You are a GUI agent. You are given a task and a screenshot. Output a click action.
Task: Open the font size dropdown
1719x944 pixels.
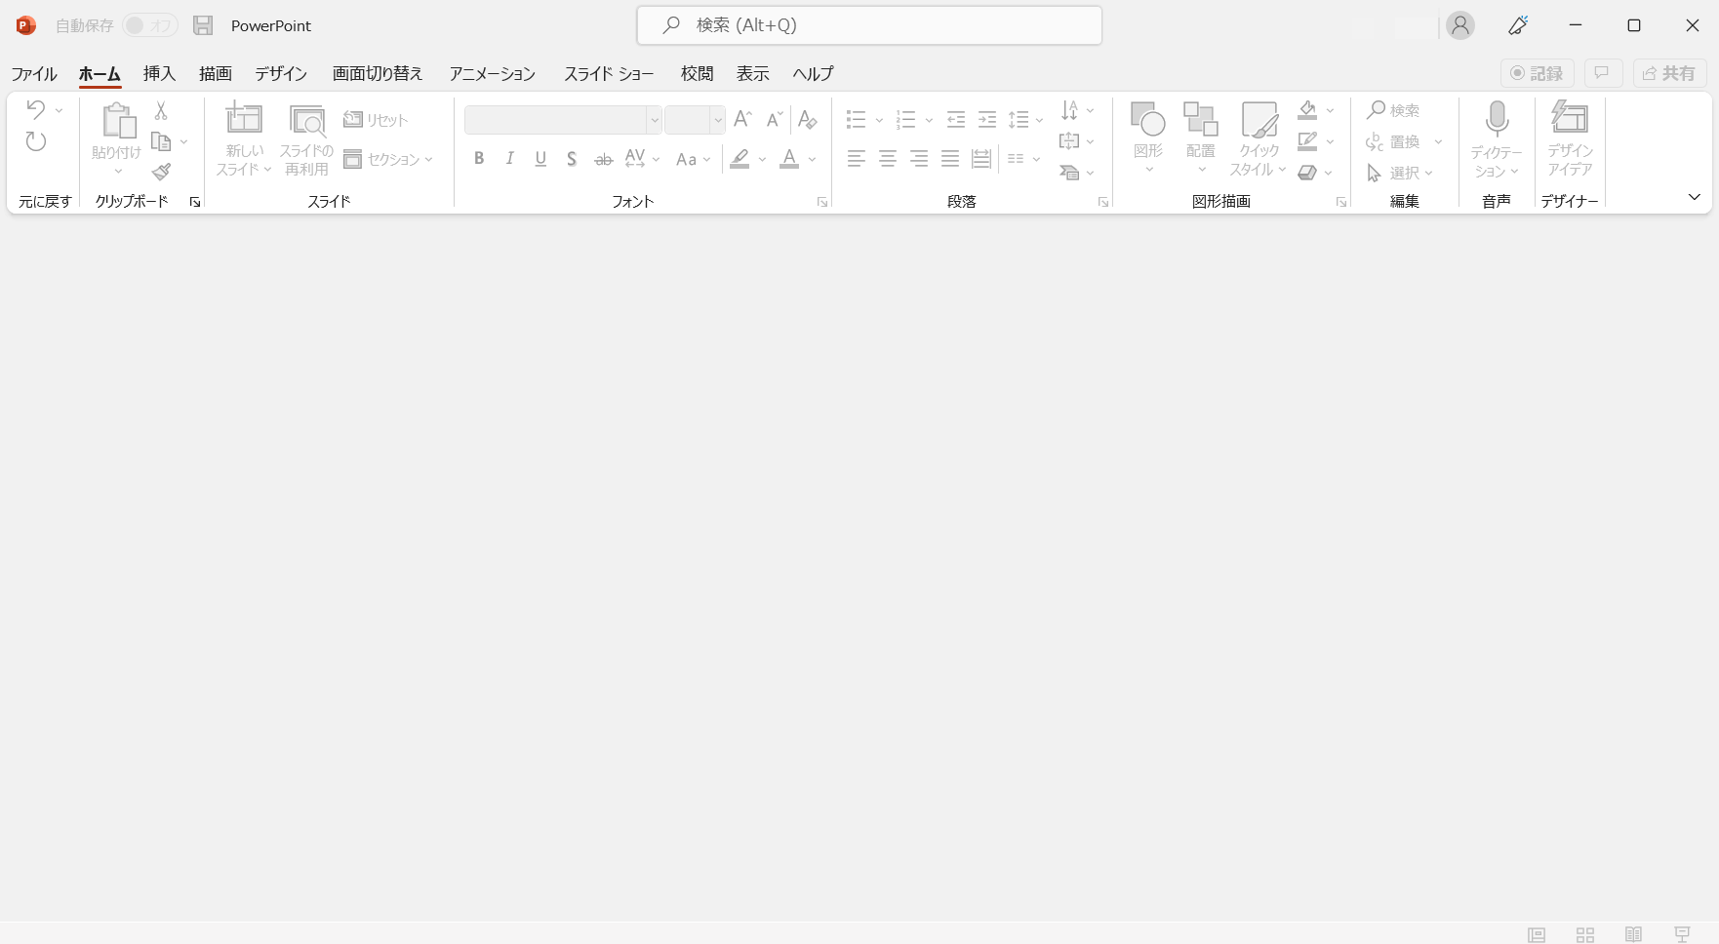(x=718, y=120)
